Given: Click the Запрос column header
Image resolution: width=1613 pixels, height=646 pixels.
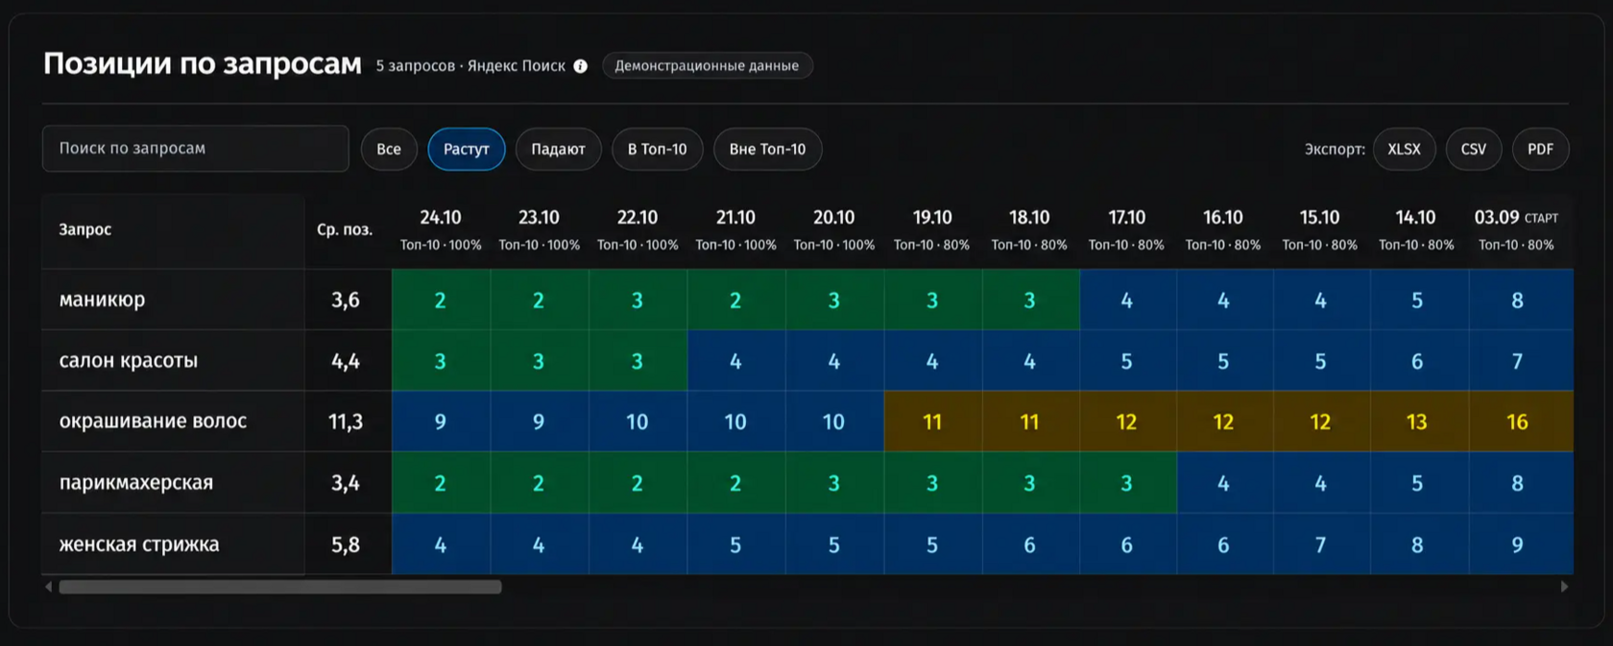Looking at the screenshot, I should click(x=85, y=229).
